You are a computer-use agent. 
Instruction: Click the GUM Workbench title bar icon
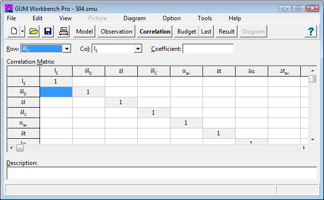pyautogui.click(x=8, y=8)
